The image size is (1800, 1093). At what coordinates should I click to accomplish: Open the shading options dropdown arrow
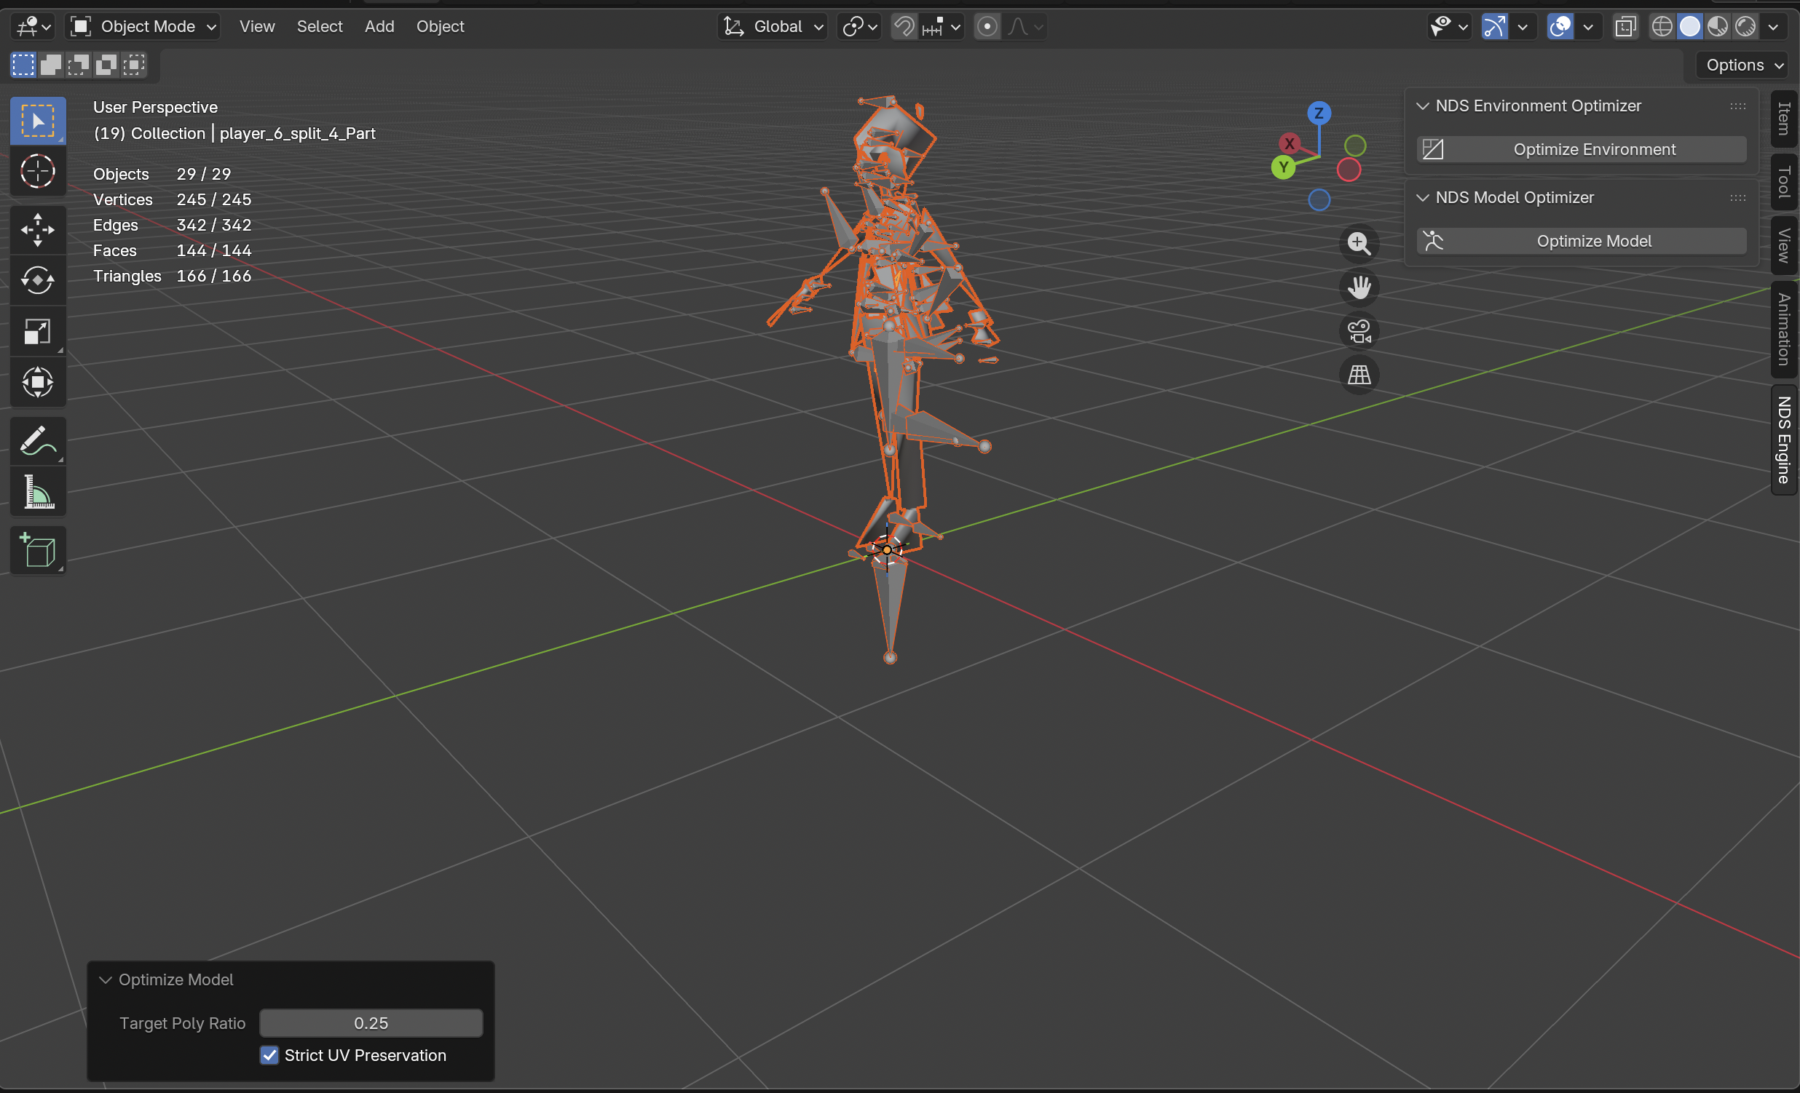(1774, 27)
